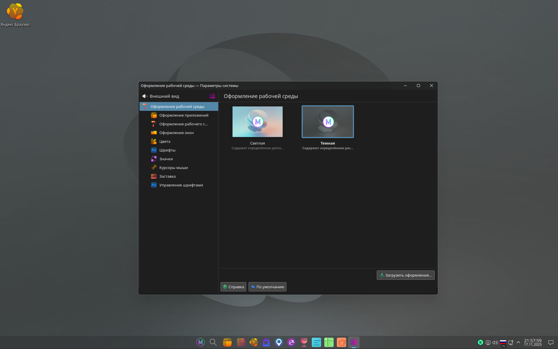Open Оформление приложений settings

184,115
